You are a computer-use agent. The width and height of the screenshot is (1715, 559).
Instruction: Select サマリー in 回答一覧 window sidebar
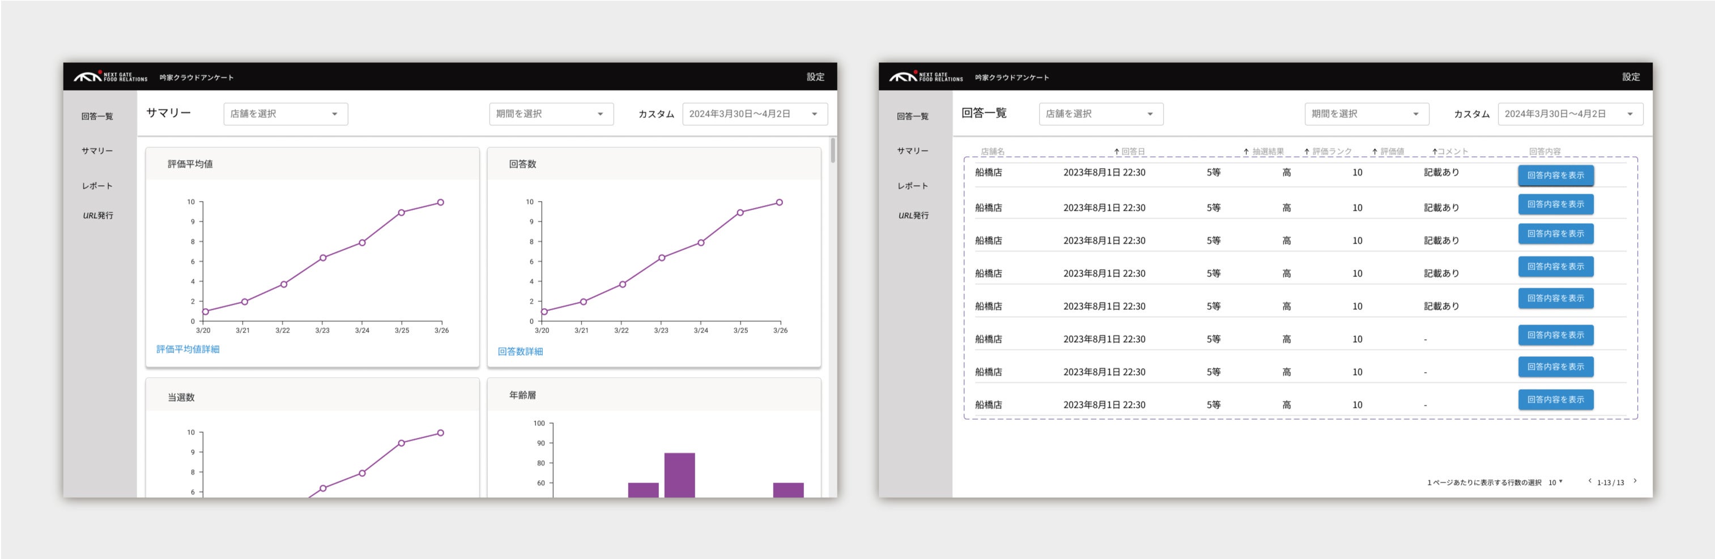913,151
